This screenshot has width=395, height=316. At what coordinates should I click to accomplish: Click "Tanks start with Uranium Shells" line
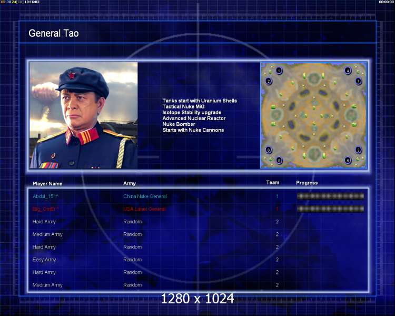point(200,101)
